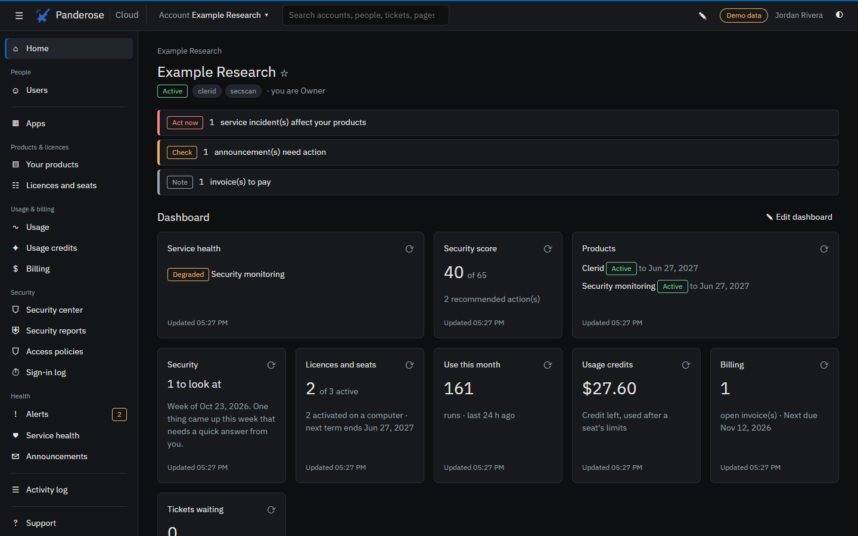
Task: Toggle dark/light theme icon
Action: pyautogui.click(x=840, y=15)
